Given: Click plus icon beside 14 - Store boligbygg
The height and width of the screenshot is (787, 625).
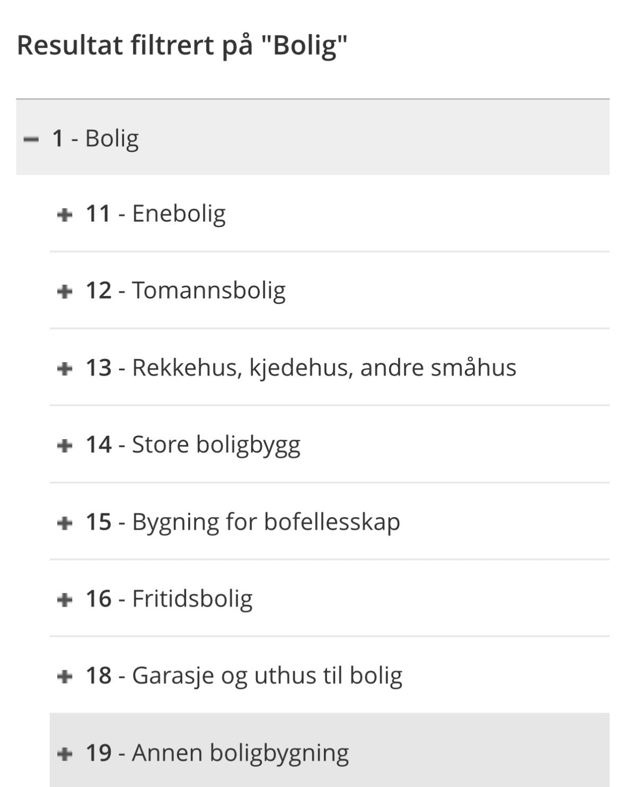Looking at the screenshot, I should tap(64, 445).
